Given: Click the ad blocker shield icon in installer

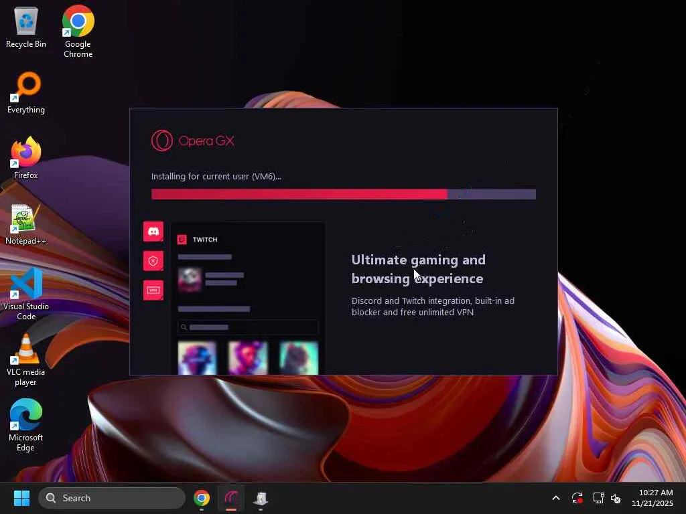Looking at the screenshot, I should (x=153, y=261).
